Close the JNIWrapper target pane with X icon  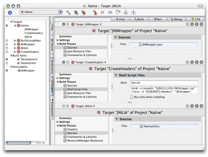point(201,24)
